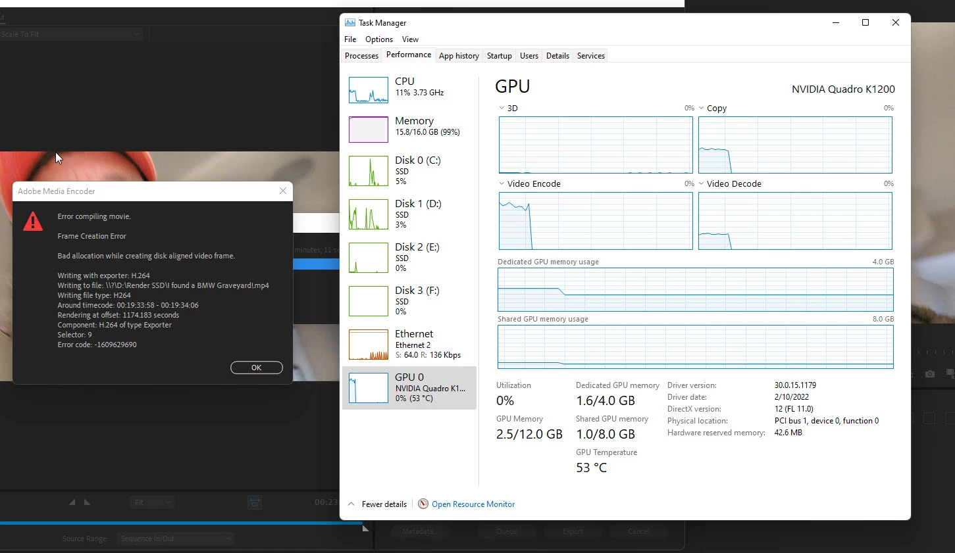Click the export preview timeline bar

[181, 523]
